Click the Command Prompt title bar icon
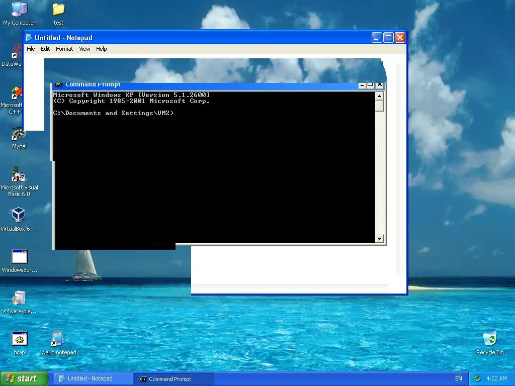The height and width of the screenshot is (386, 515). click(x=58, y=84)
